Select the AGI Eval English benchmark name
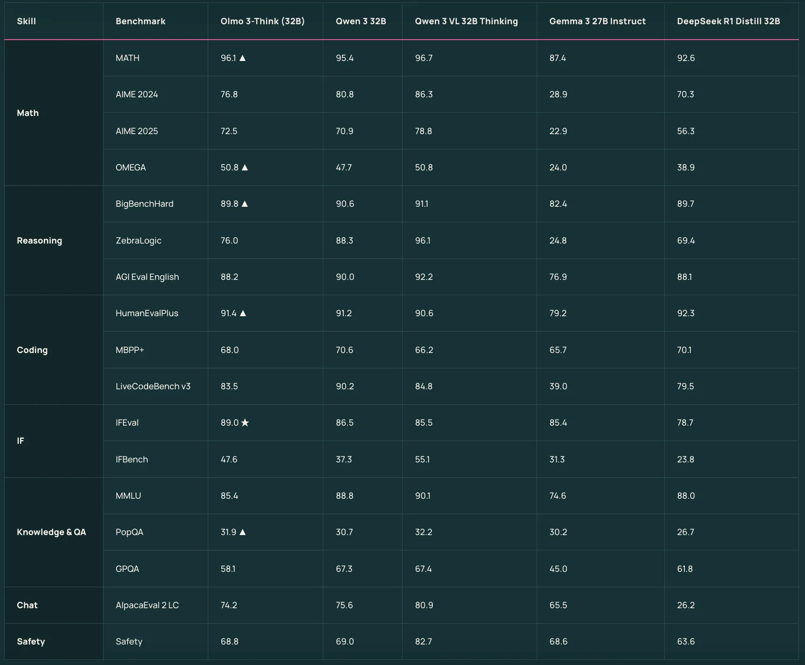 pos(147,277)
